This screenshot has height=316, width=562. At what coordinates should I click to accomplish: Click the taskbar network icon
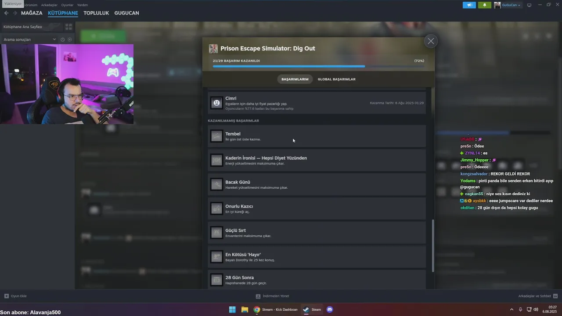click(529, 309)
